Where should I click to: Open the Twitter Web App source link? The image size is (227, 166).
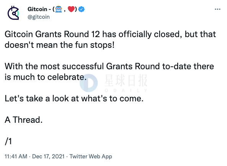coord(91,156)
